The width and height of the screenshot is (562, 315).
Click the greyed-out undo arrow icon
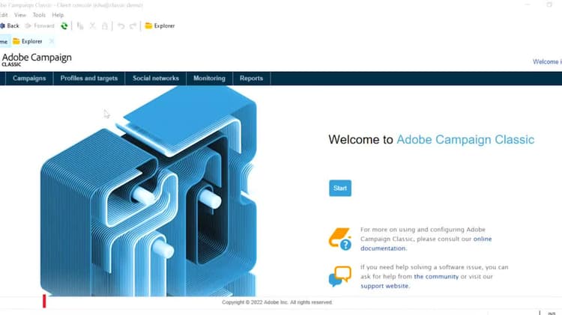(x=121, y=25)
